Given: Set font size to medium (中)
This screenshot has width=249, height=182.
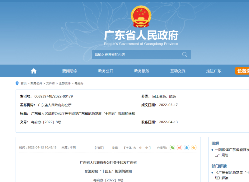Looking at the screenshot, I should 141,148.
